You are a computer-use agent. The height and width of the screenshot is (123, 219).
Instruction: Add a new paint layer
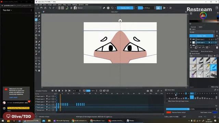191,47
